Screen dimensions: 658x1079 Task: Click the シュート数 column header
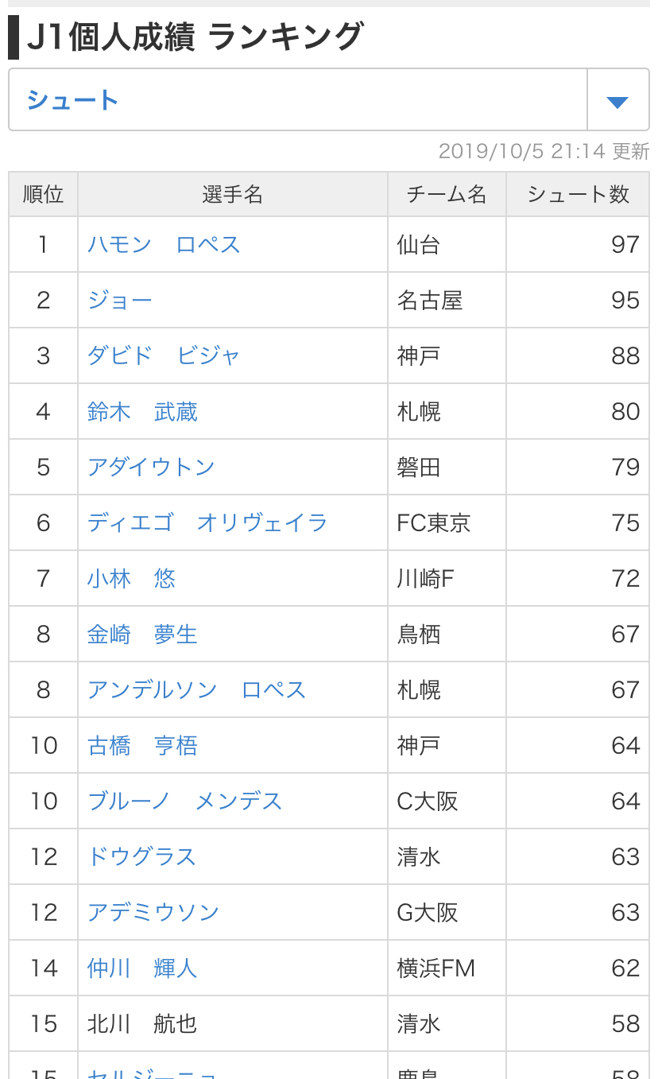pyautogui.click(x=578, y=195)
